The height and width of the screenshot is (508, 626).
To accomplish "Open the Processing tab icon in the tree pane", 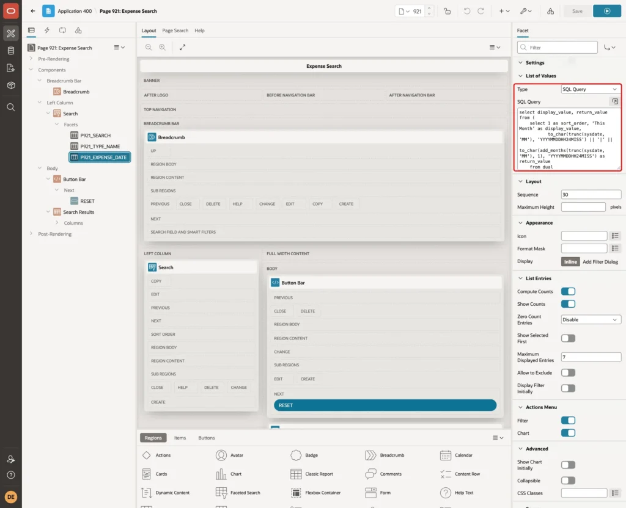I will point(63,31).
